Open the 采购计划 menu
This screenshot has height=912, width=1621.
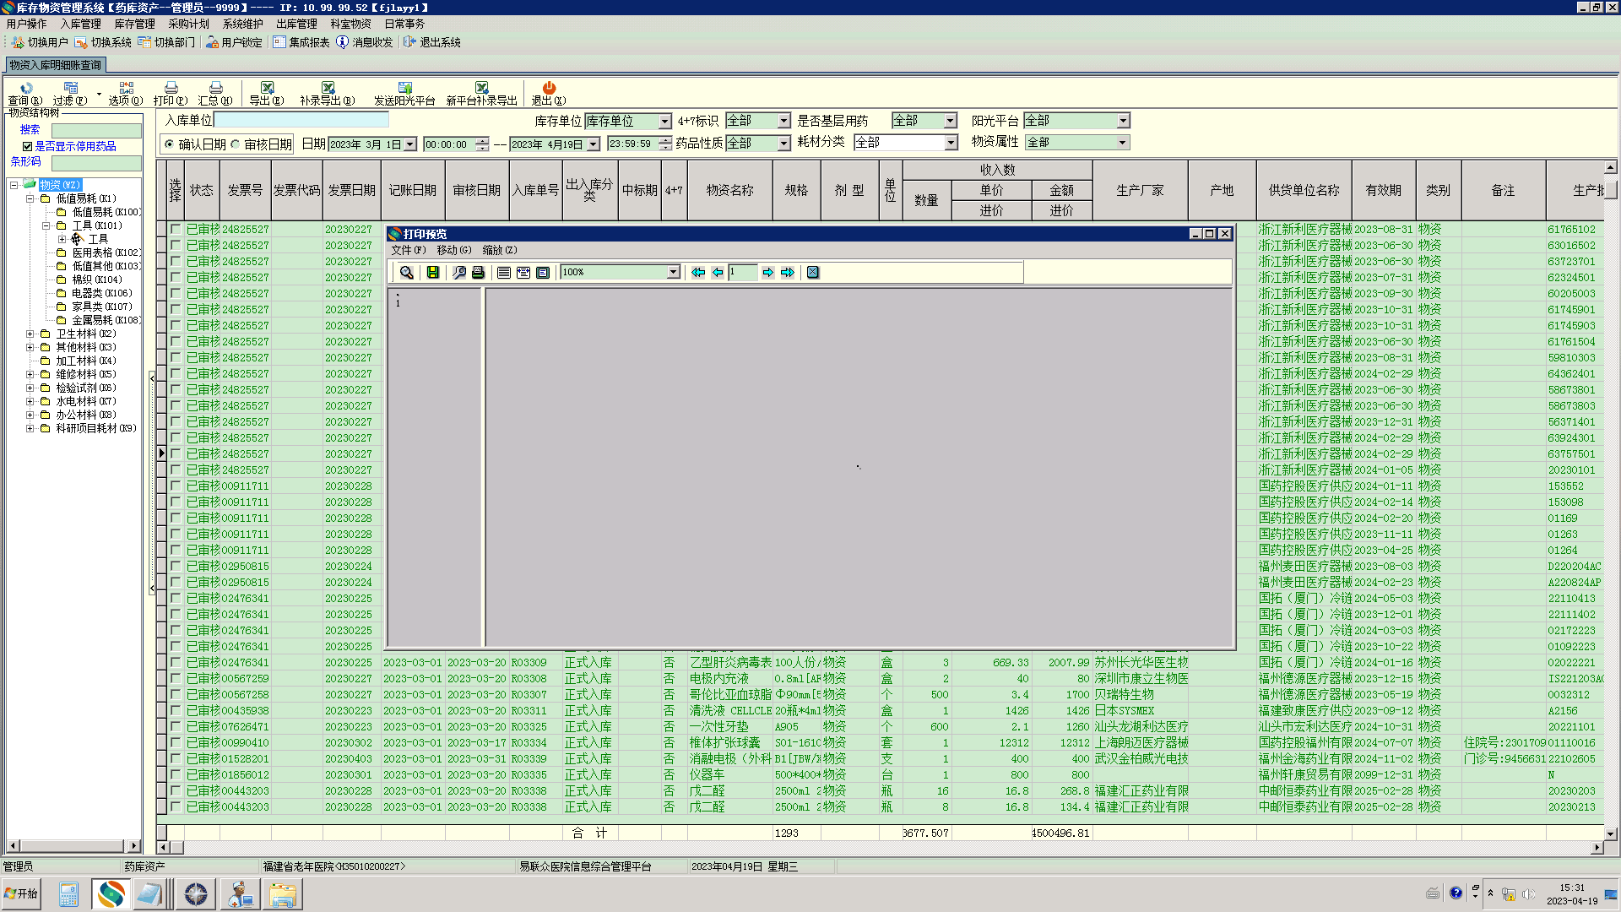pos(188,24)
